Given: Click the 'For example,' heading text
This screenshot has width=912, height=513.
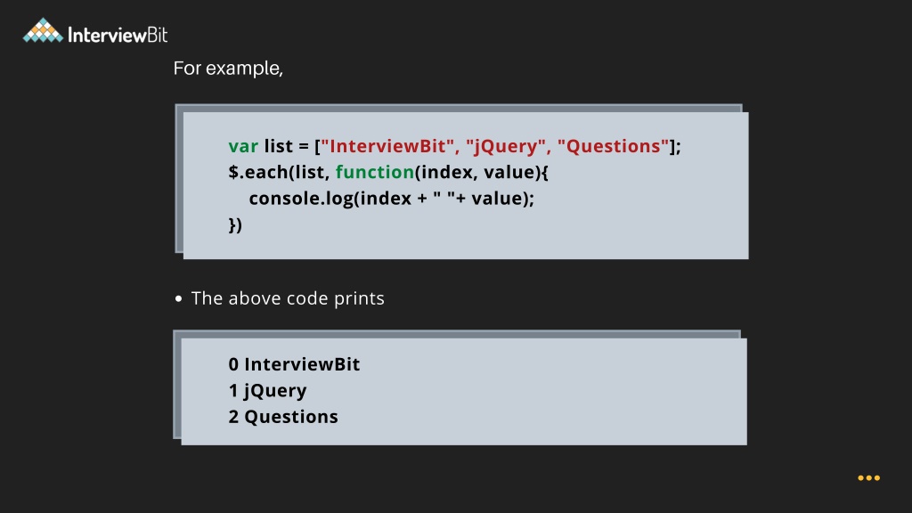Looking at the screenshot, I should 228,68.
